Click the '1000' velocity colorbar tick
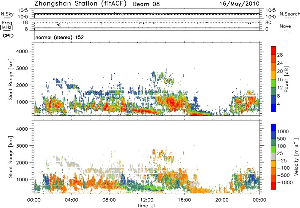This screenshot has width=300, height=208. (x=283, y=131)
